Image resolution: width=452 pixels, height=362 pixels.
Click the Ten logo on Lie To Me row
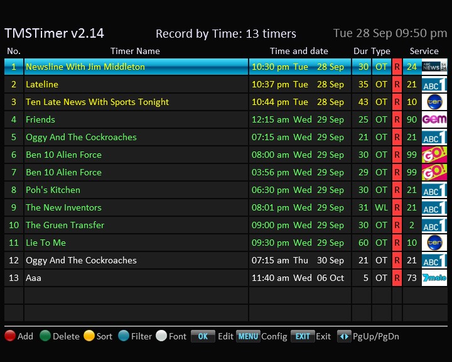[434, 243]
